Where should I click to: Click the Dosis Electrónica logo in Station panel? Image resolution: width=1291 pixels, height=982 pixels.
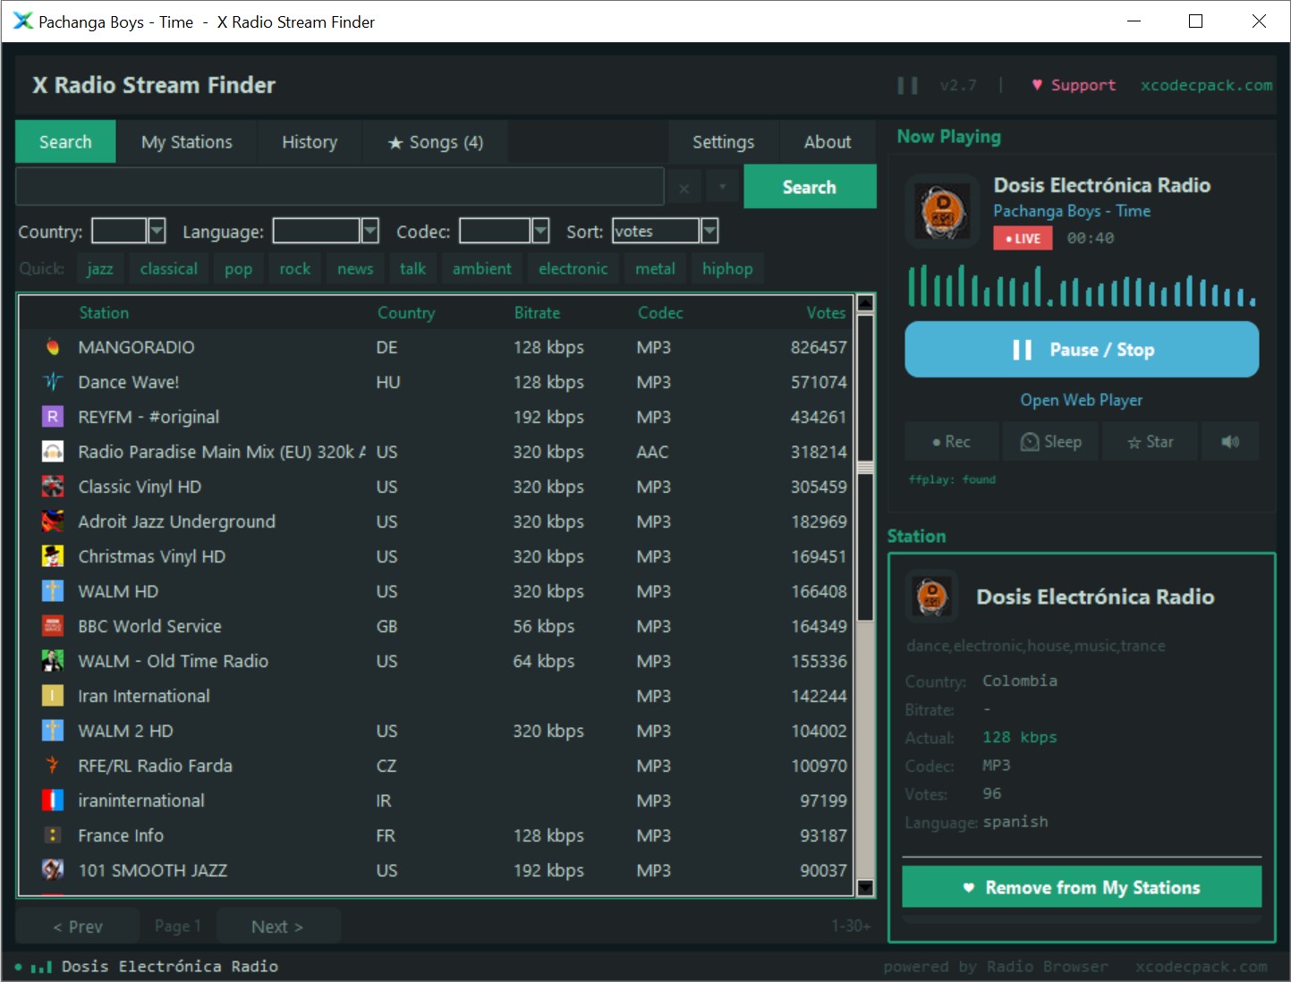point(932,596)
